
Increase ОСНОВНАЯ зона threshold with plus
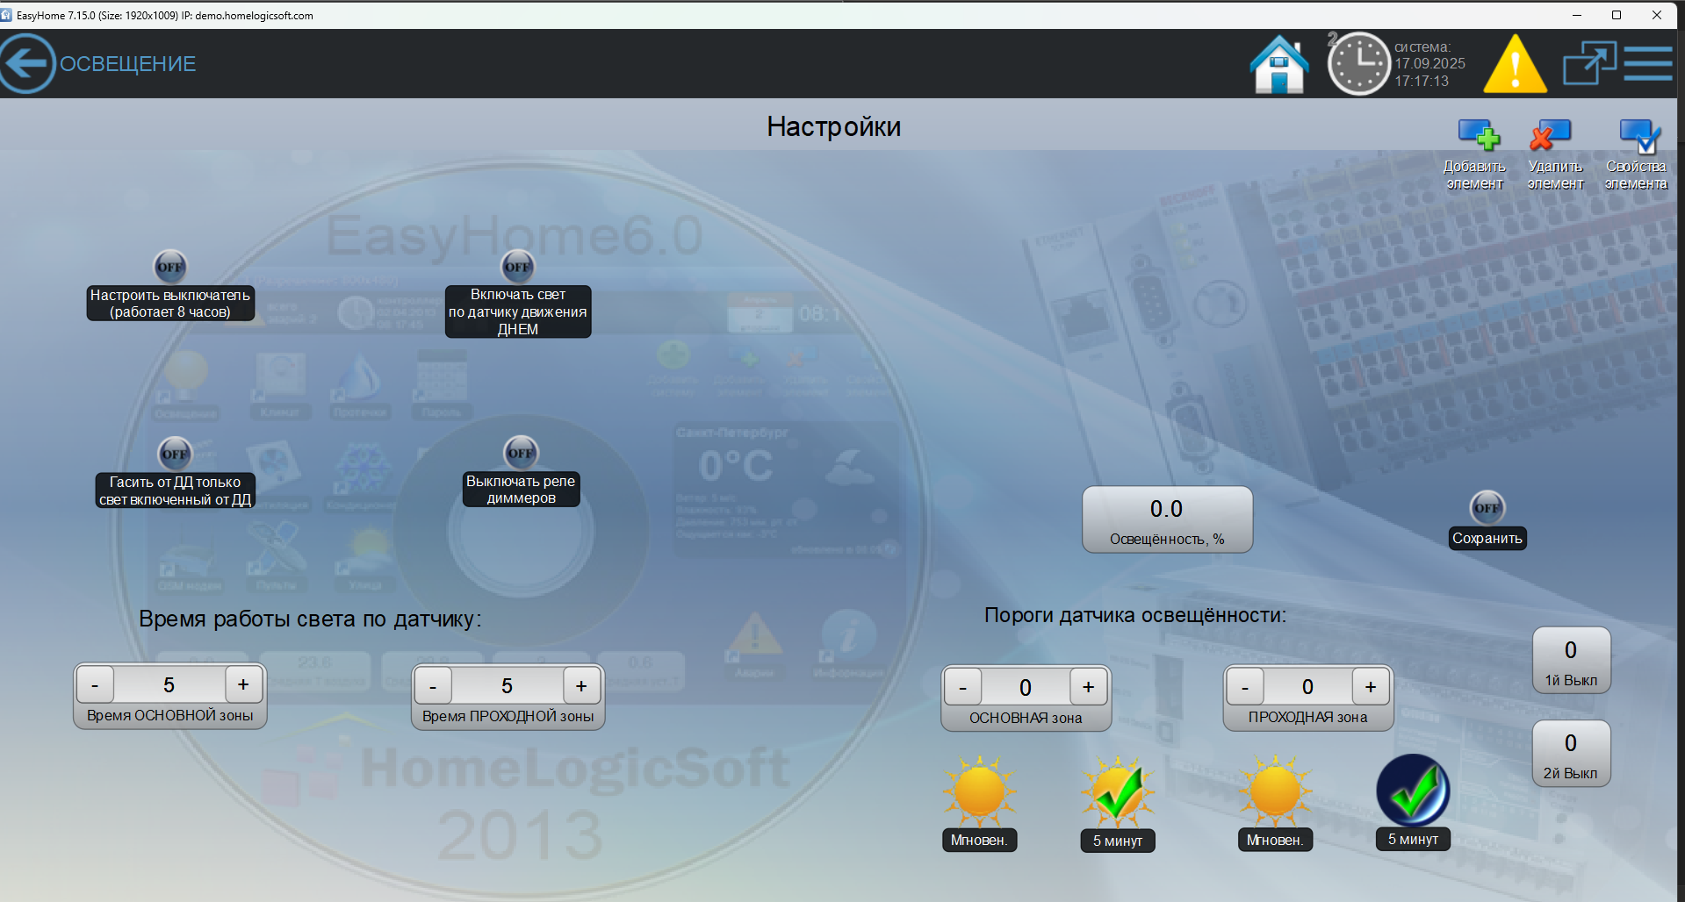coord(1088,687)
